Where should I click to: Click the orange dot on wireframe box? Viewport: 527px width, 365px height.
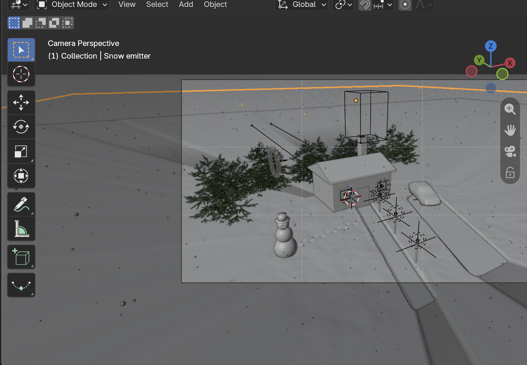pos(356,100)
